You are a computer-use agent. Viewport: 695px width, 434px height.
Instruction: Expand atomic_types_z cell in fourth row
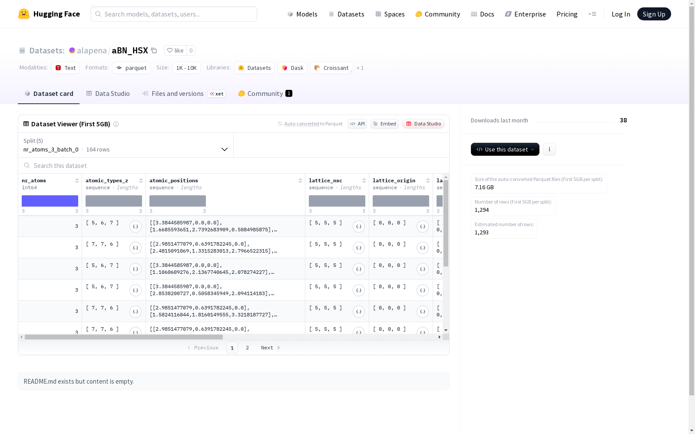[136, 290]
